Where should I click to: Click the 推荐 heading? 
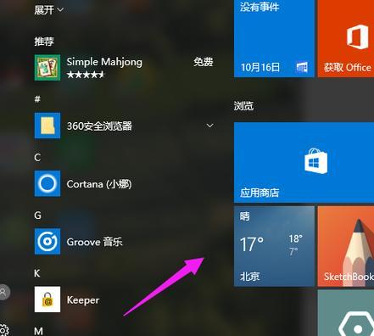pos(44,42)
